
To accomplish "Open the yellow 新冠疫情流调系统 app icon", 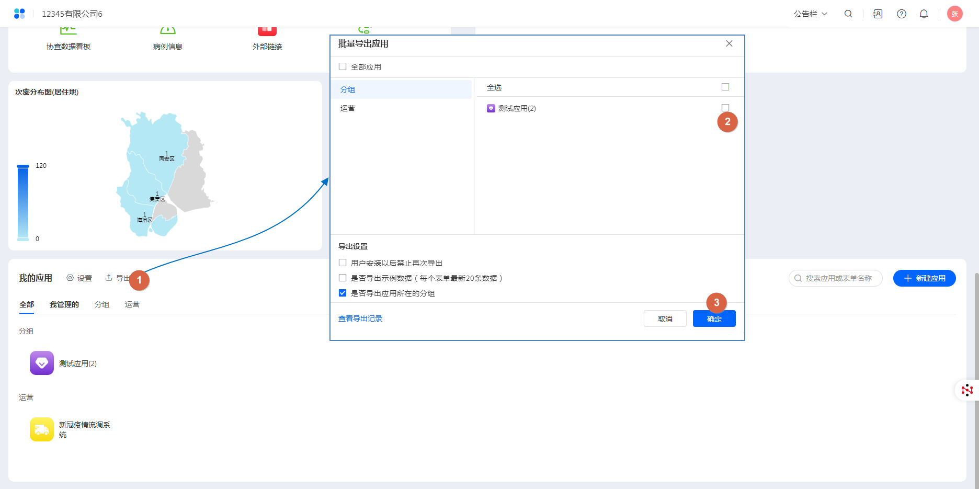I will click(x=42, y=429).
